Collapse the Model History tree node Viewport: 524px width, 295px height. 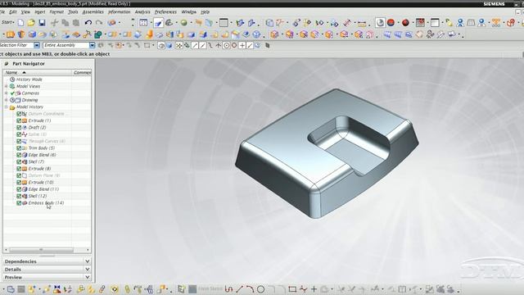[6, 107]
